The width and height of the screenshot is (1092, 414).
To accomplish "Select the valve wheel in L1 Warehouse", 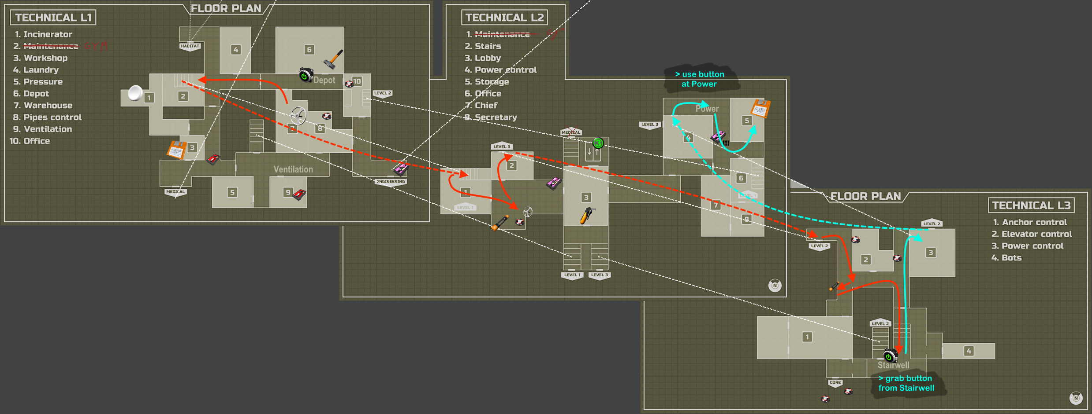I will (298, 116).
